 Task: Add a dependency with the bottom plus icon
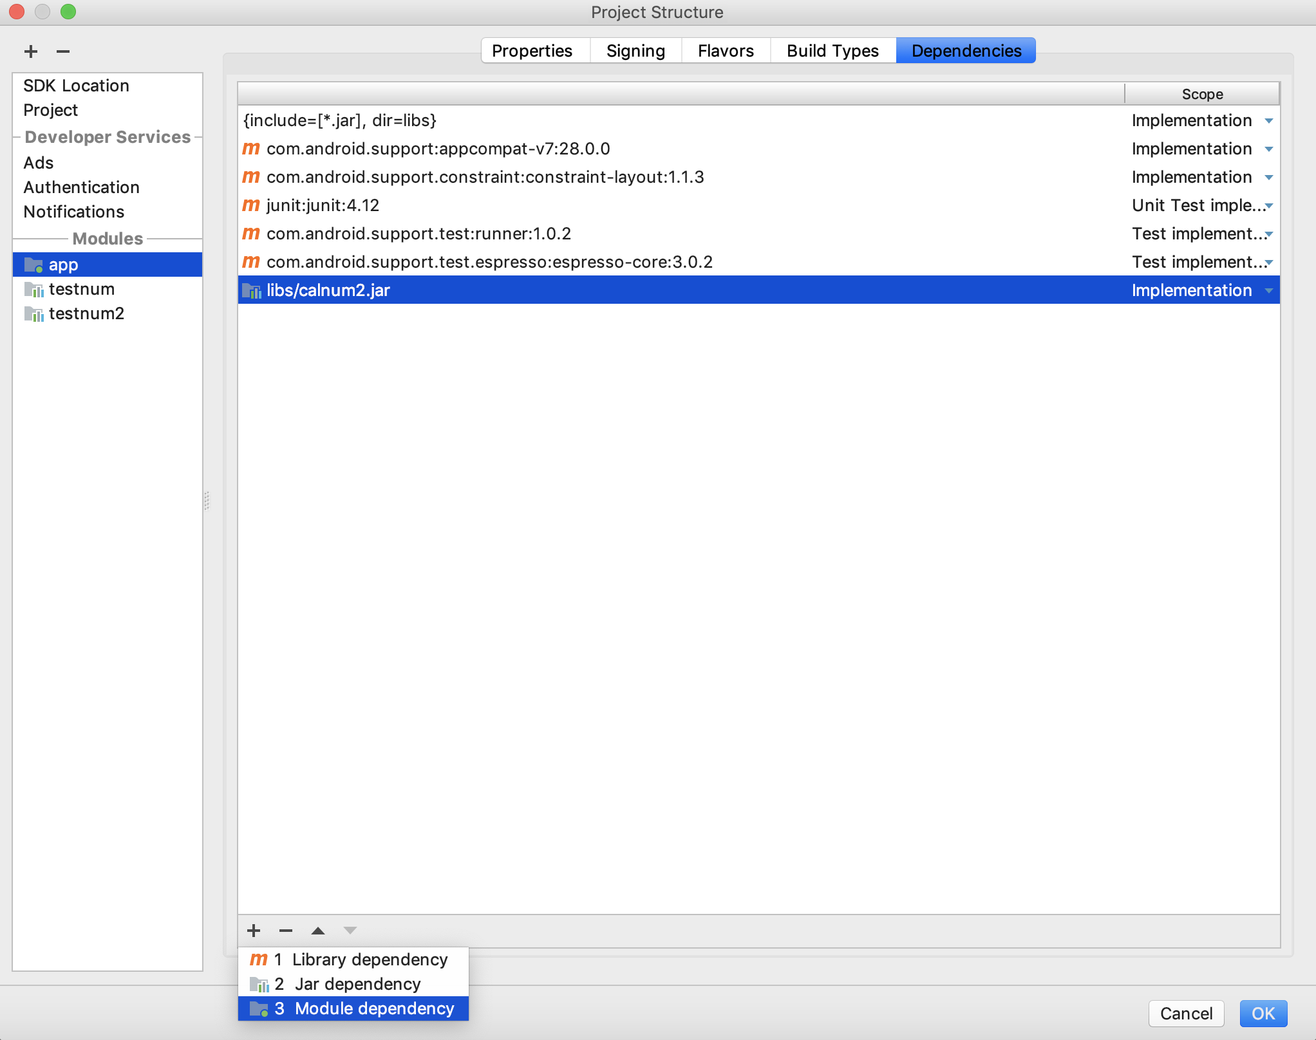click(x=254, y=931)
